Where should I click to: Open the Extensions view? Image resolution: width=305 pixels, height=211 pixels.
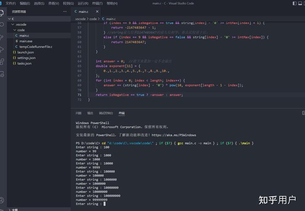click(2, 62)
